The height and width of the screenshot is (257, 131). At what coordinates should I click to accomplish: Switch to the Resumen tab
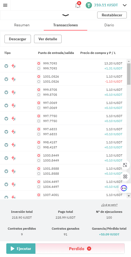click(22, 25)
